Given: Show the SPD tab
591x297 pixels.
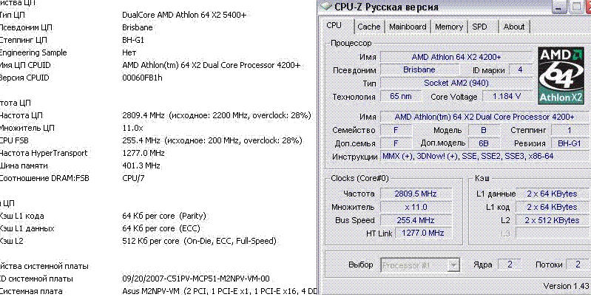Looking at the screenshot, I should 480,27.
